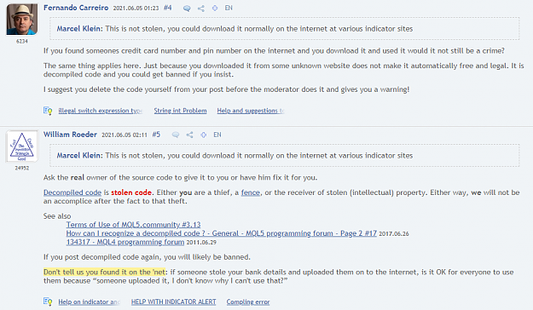Open 'Help and suggestions' topic link
This screenshot has height=310, width=533.
tap(251, 111)
